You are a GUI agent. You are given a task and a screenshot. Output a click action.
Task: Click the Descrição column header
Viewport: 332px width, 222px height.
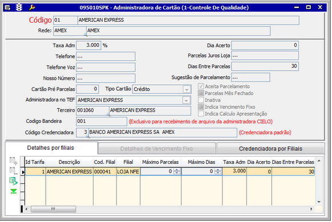pos(69,162)
